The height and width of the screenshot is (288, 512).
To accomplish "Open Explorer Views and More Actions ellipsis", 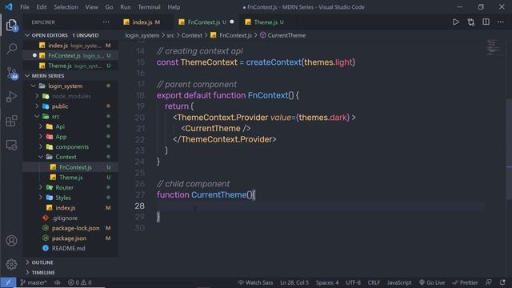I will [106, 22].
